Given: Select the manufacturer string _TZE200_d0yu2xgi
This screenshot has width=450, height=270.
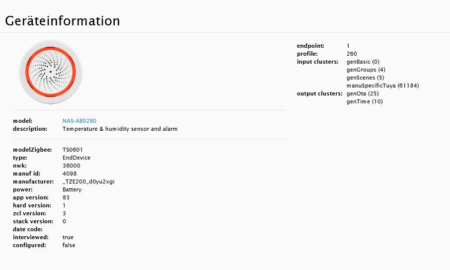Looking at the screenshot, I should click(x=88, y=182).
